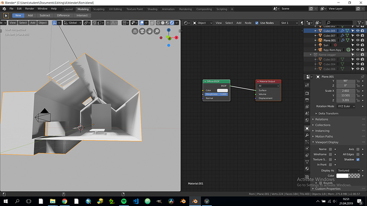Open the Display As Textured dropdown
Viewport: 367px width, 206px height.
tap(348, 170)
